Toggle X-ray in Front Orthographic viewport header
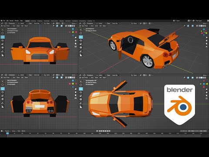 [66, 26]
